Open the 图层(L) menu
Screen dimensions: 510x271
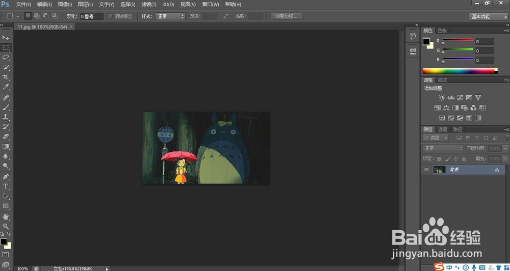(x=85, y=5)
